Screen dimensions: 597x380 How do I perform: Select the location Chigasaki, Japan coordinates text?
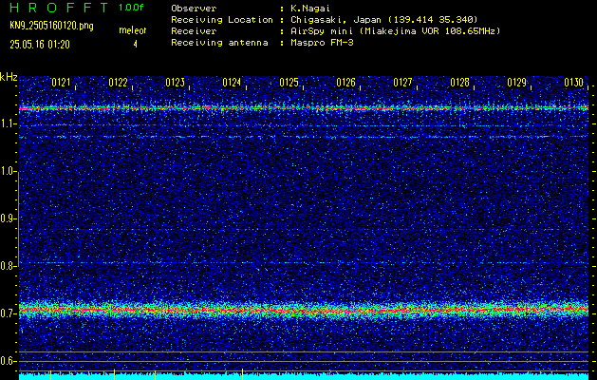point(384,19)
